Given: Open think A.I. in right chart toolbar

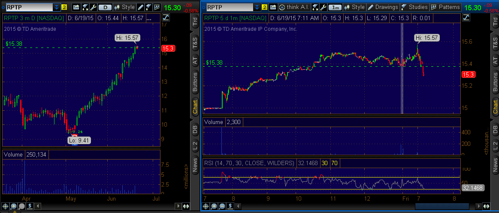Looking at the screenshot, I should [294, 7].
